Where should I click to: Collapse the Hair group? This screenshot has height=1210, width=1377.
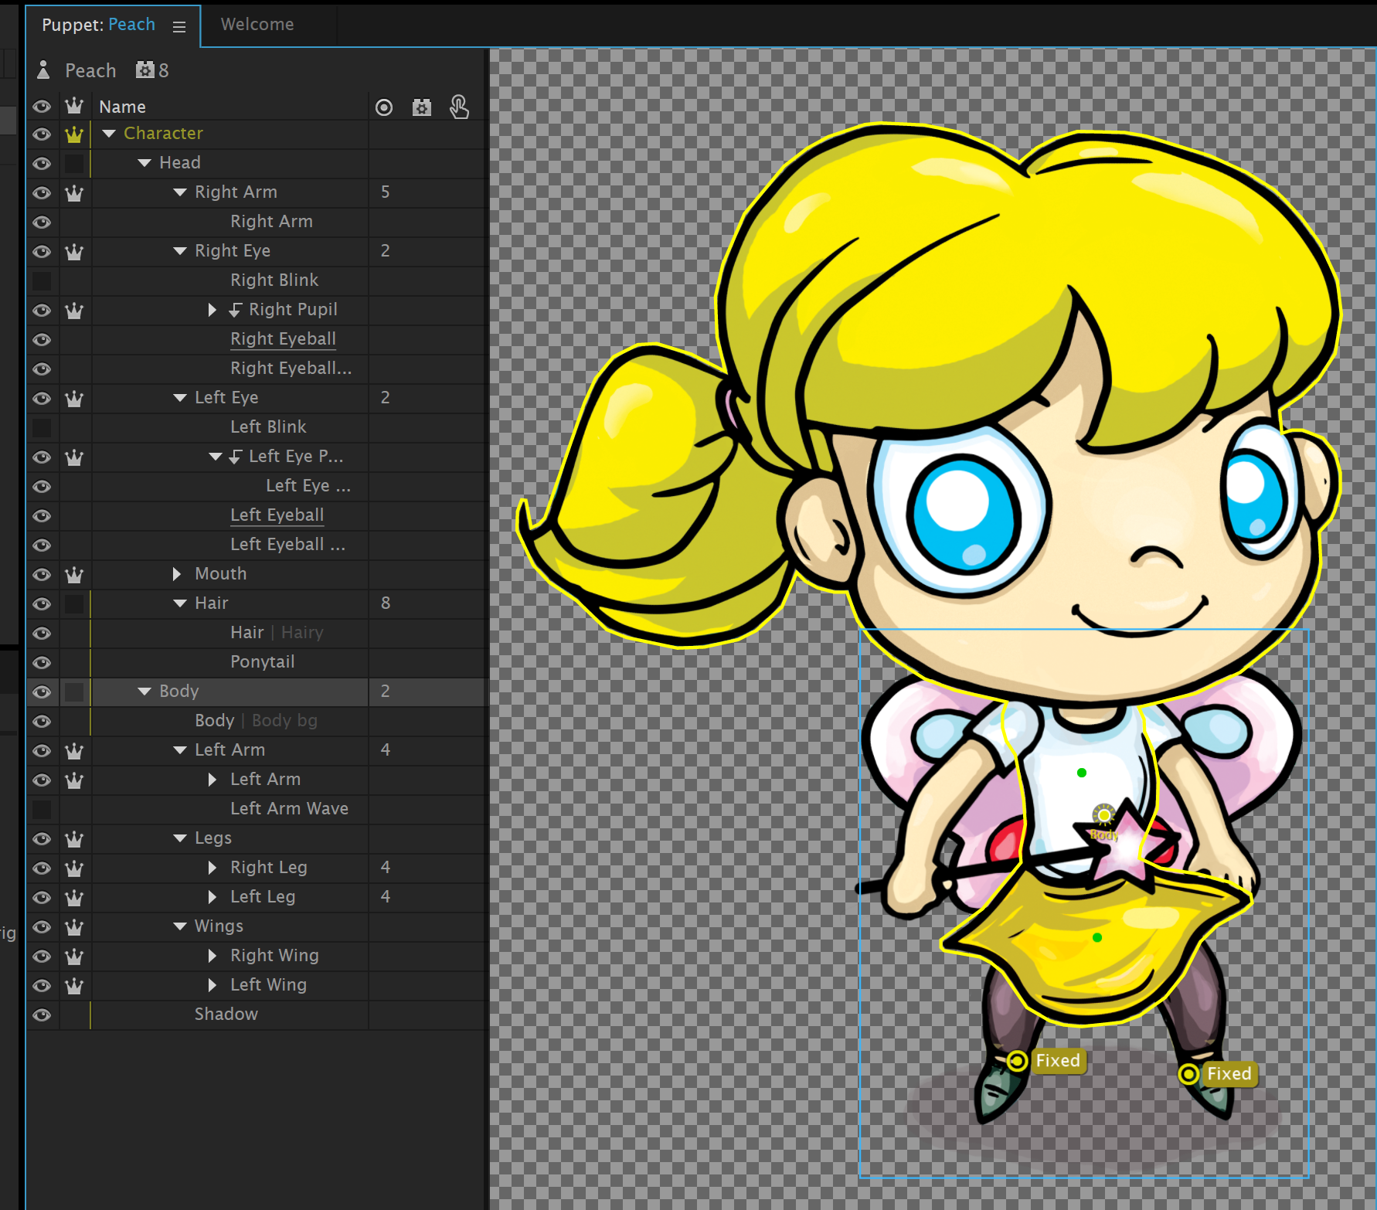point(180,603)
